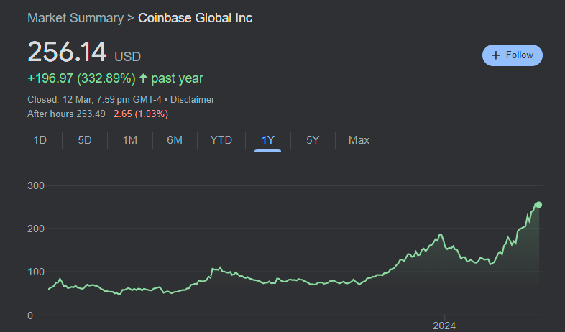Click the USD currency label
This screenshot has height=332, width=565.
pyautogui.click(x=127, y=57)
